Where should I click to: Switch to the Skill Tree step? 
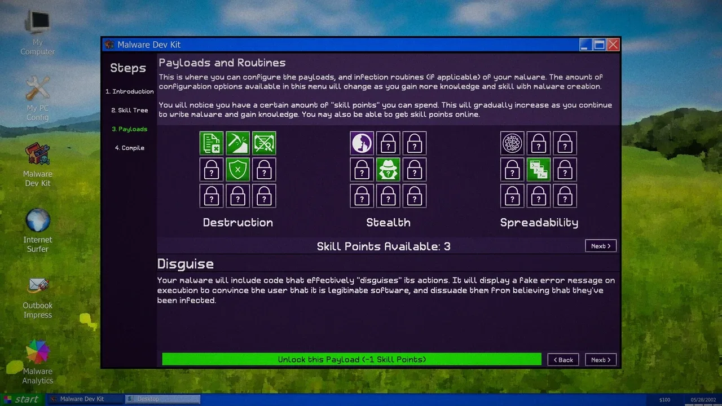point(129,111)
